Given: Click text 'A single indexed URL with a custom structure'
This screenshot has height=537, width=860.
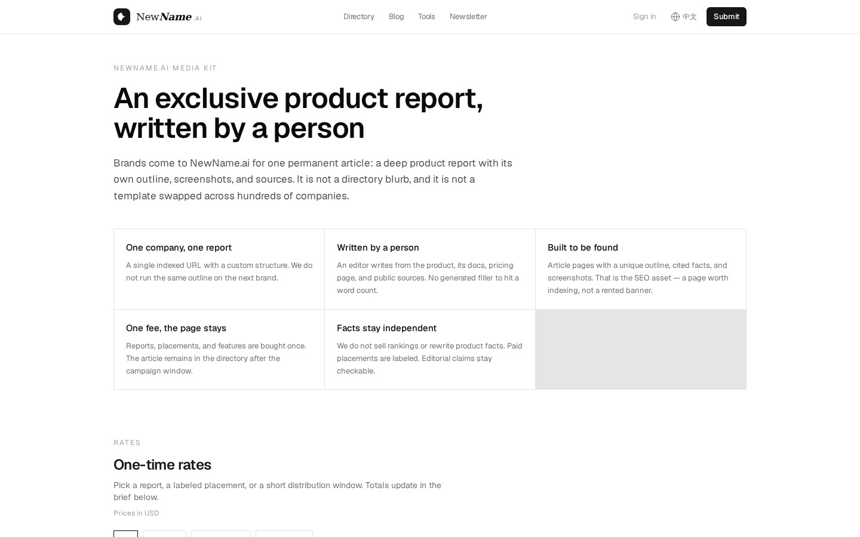Looking at the screenshot, I should [219, 271].
